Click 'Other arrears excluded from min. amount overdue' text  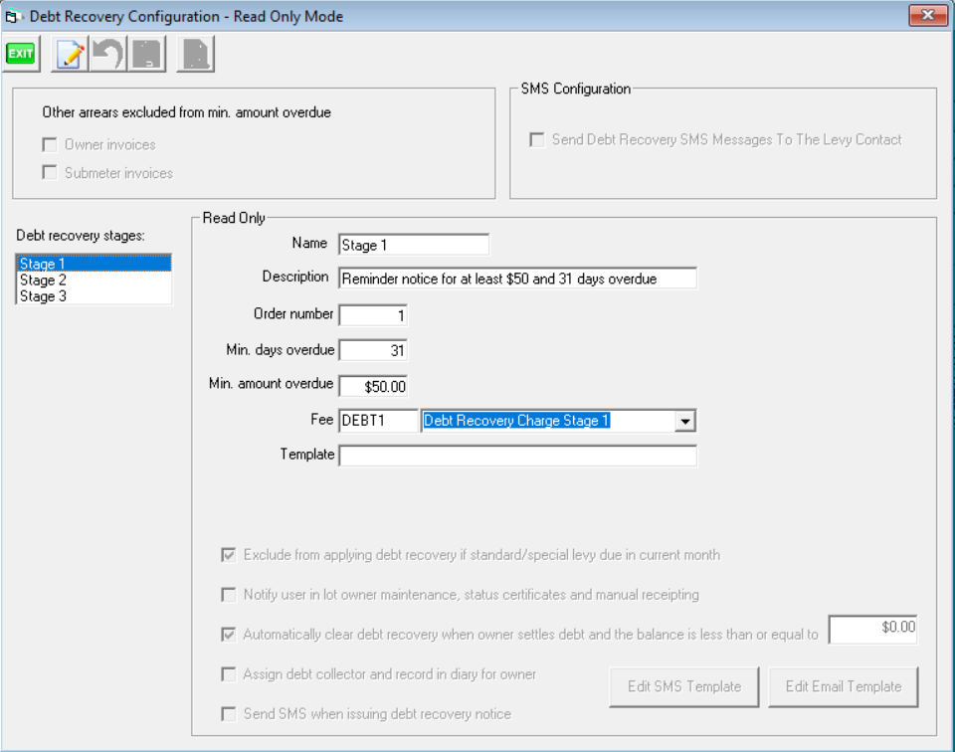(186, 112)
